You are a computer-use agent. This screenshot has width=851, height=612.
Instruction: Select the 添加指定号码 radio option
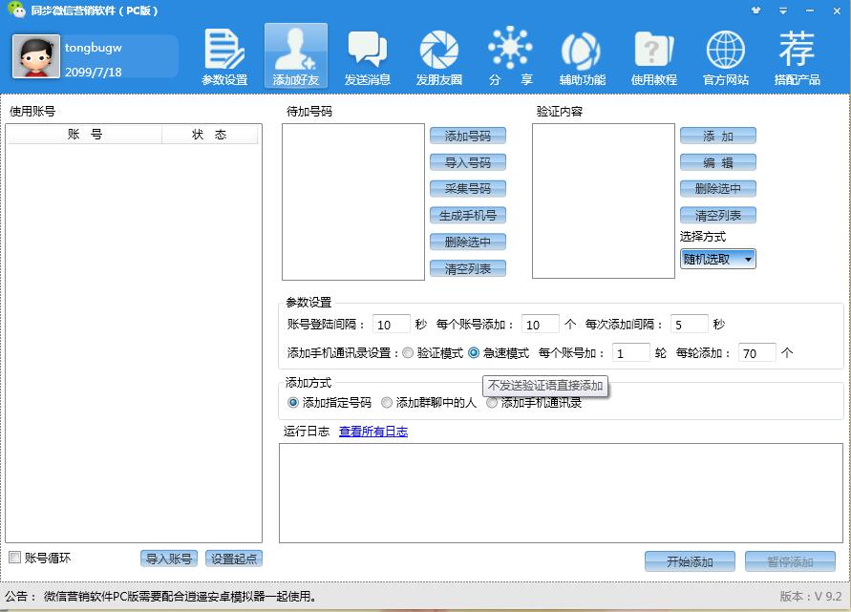293,403
